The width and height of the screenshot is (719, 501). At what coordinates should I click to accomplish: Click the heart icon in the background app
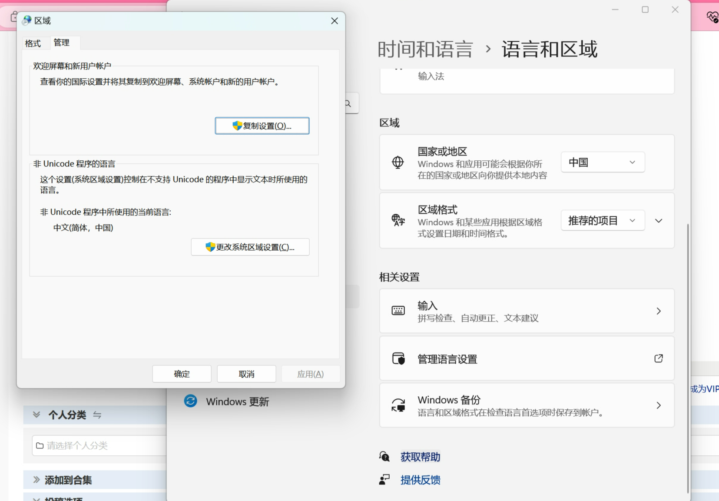712,17
